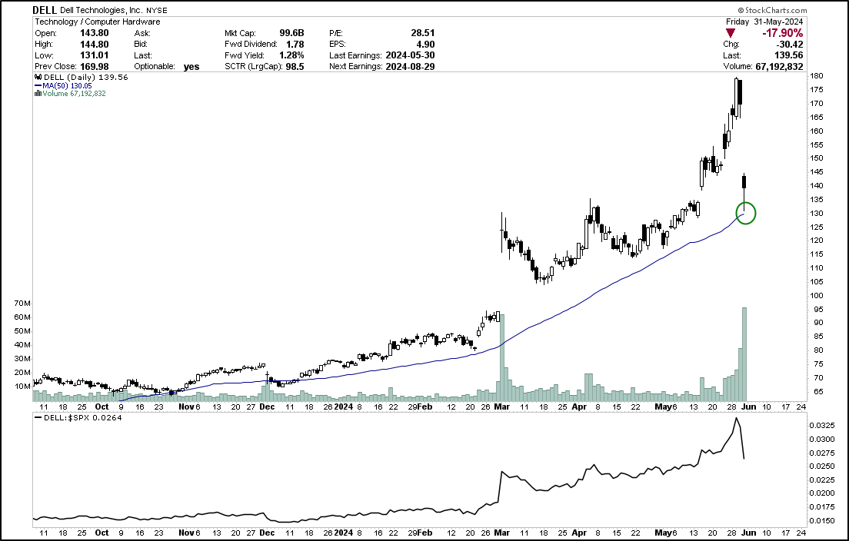Click 'Technology / Computer Hardware' sector text
Screen dimensions: 849x541
click(98, 22)
